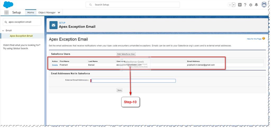Open the Notifications bell icon

[256, 5]
